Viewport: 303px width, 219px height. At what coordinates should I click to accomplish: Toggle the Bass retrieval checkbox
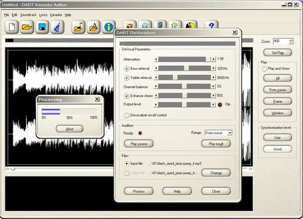(x=127, y=69)
